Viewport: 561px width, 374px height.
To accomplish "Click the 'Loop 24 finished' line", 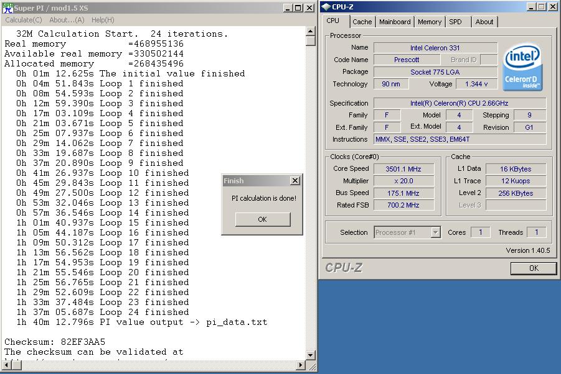I will coord(102,312).
